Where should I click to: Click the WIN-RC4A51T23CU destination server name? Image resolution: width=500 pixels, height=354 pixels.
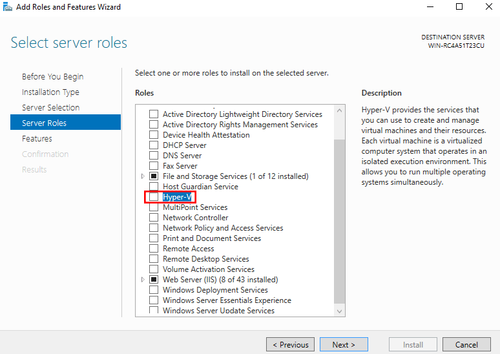[456, 46]
